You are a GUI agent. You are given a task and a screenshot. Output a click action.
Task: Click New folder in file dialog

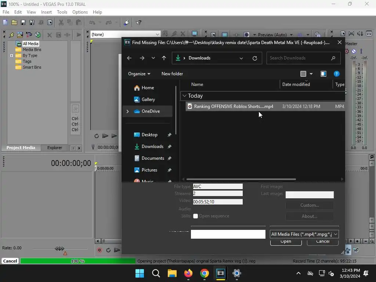click(x=172, y=74)
